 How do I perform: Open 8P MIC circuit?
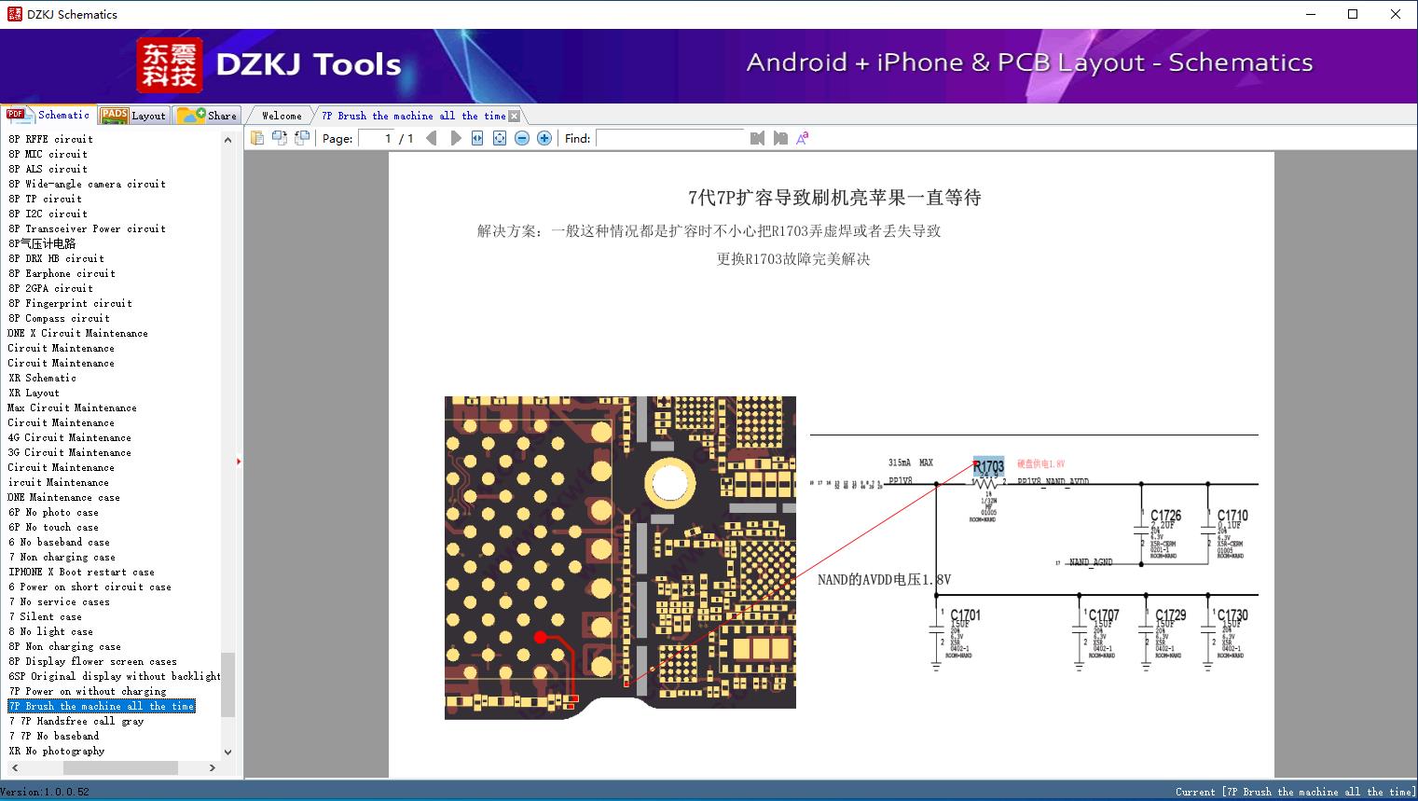[48, 154]
